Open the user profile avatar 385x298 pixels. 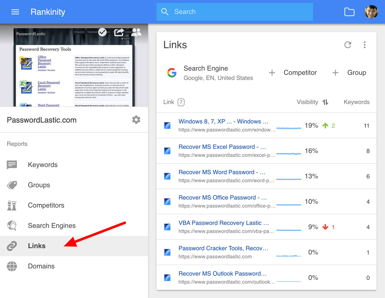371,12
